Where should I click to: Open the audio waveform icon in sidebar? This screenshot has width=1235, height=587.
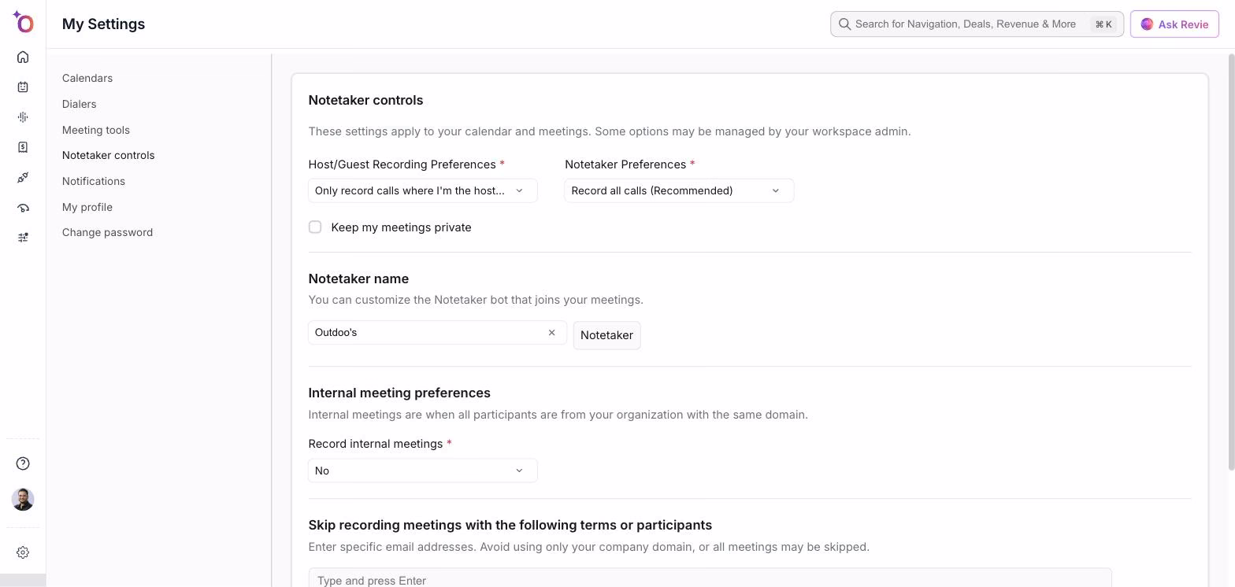23,117
